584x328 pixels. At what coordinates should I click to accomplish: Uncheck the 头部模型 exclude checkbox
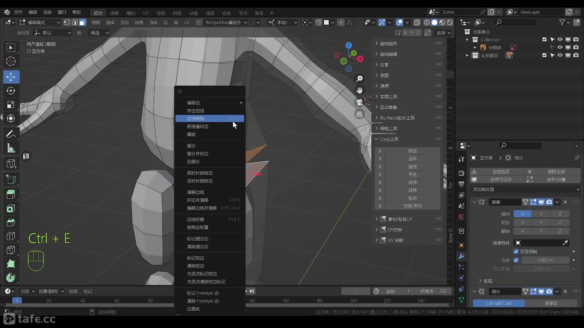pos(544,55)
